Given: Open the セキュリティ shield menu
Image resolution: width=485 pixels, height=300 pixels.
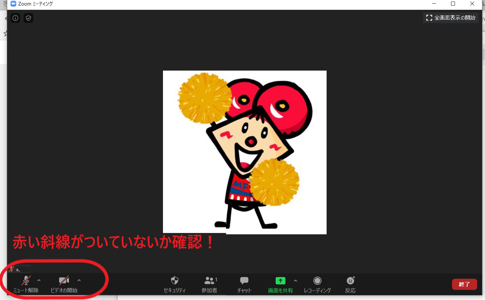Looking at the screenshot, I should [175, 284].
